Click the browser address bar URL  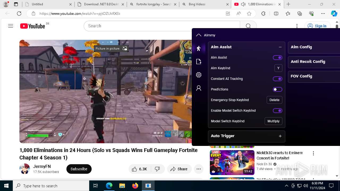[80, 14]
